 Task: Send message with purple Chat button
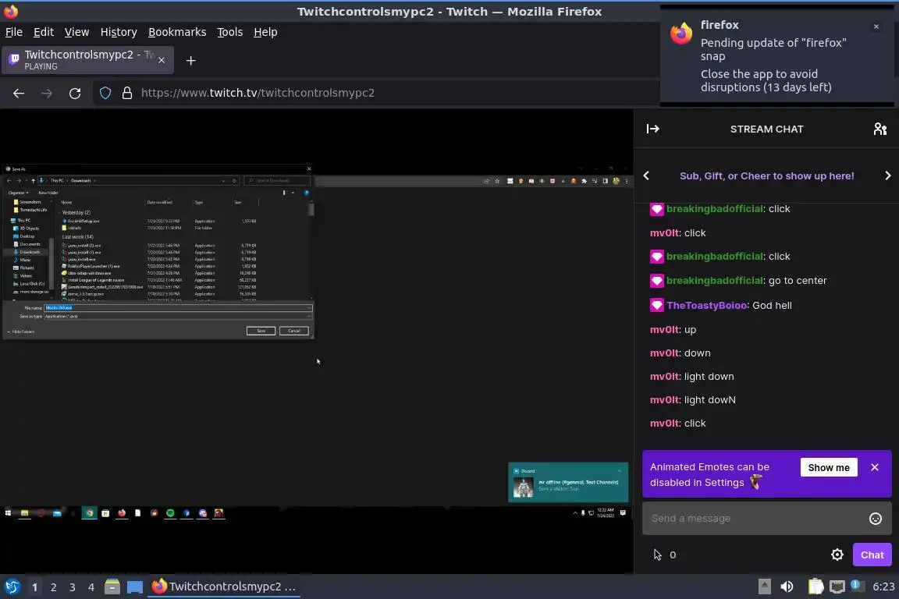[x=872, y=555]
